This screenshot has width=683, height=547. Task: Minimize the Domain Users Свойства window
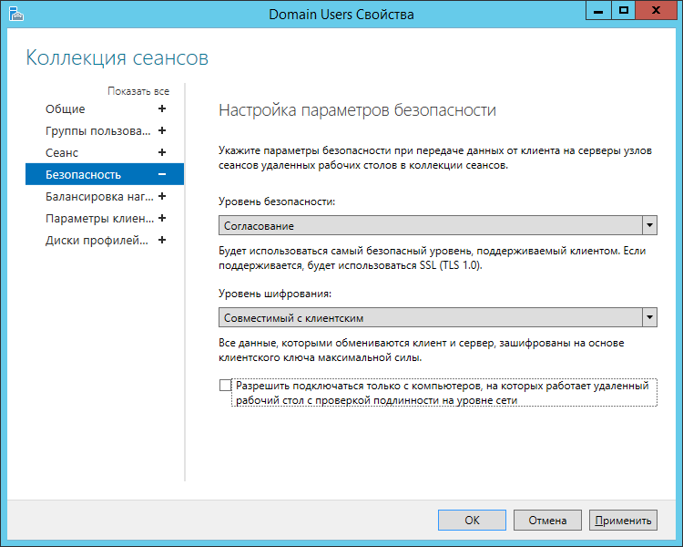click(x=598, y=10)
